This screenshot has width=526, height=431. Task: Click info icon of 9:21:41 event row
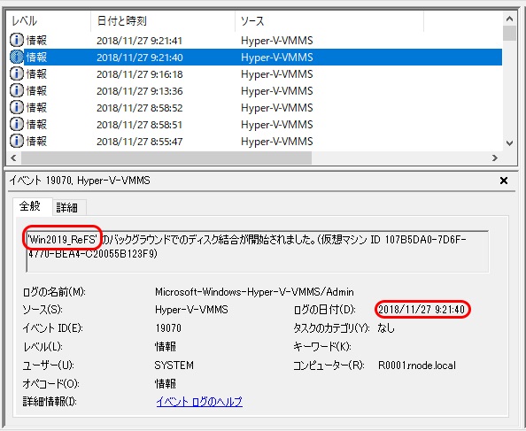[x=17, y=40]
